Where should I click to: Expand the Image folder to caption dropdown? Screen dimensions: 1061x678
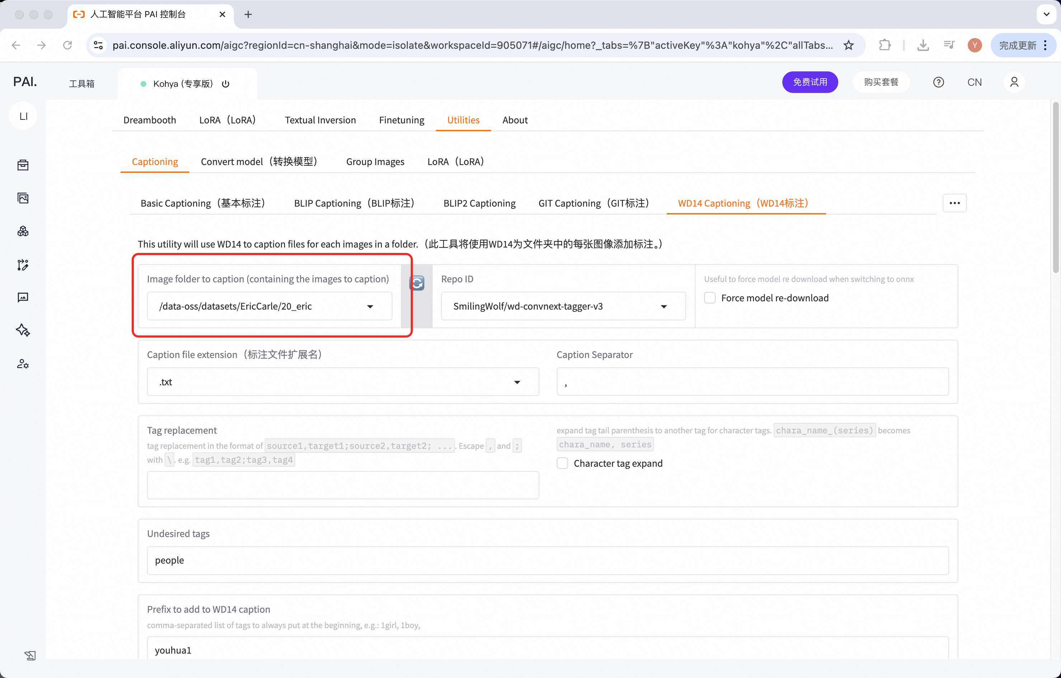(x=370, y=306)
